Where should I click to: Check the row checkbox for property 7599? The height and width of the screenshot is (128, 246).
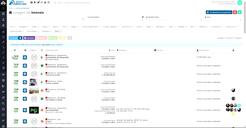[10, 82]
